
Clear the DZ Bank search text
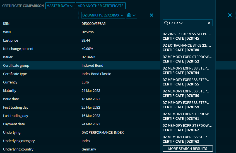(209, 23)
